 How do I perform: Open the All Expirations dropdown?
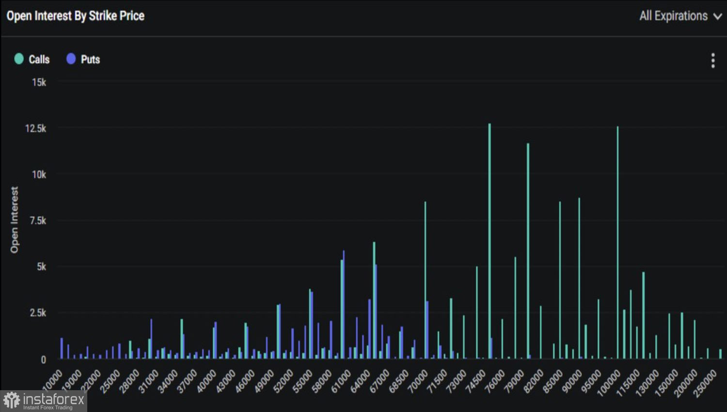680,16
